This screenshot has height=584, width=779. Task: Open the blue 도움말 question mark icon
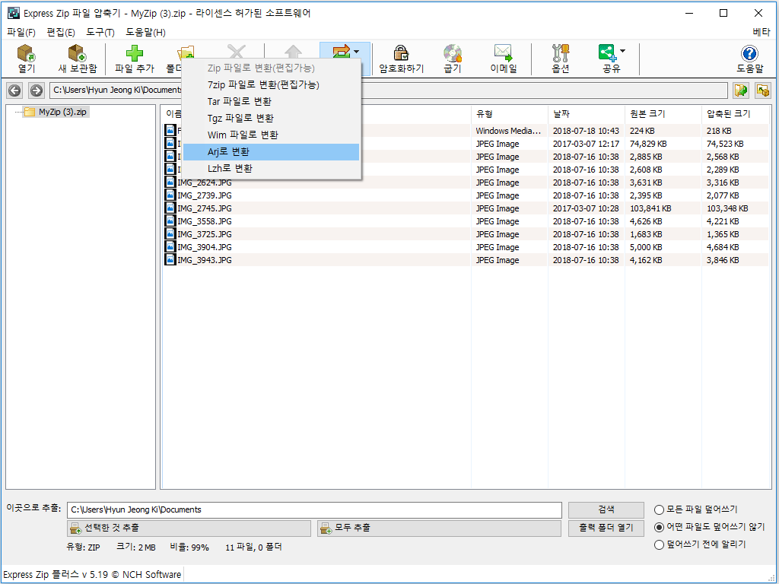749,53
